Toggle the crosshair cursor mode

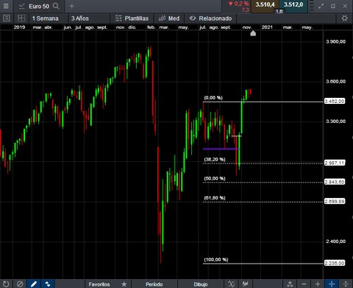(x=332, y=284)
